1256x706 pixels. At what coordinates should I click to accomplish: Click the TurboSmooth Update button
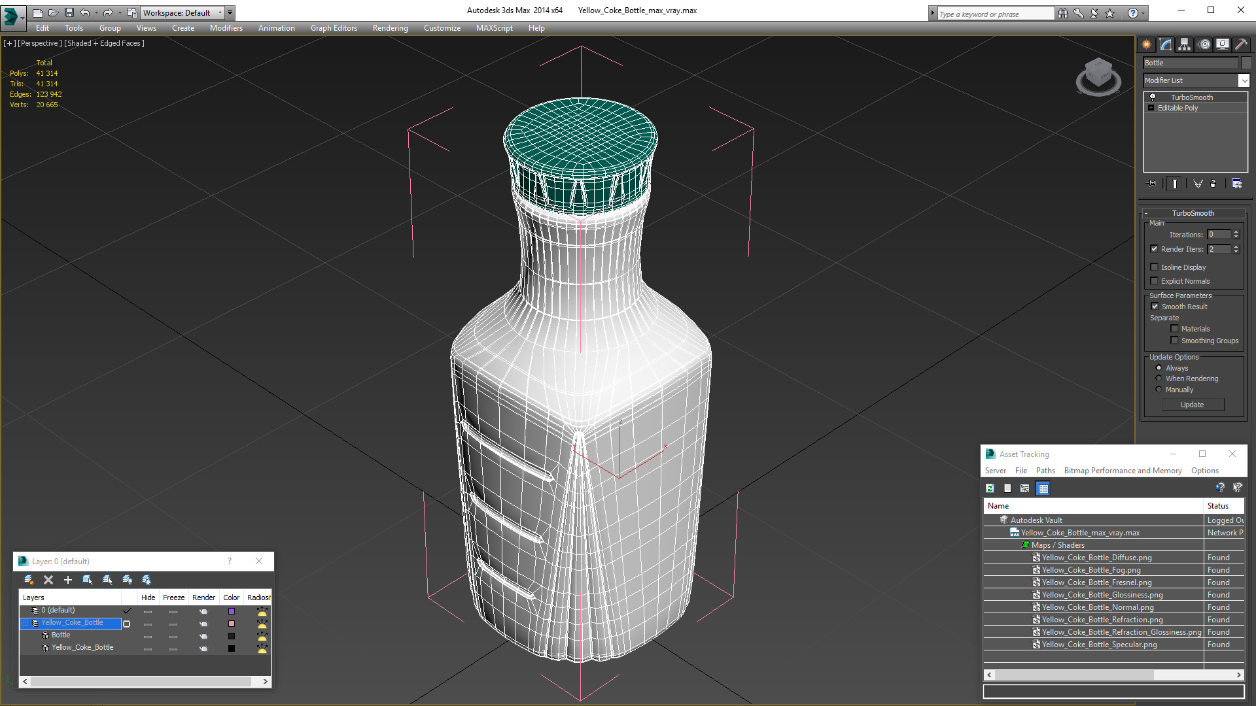click(x=1192, y=405)
